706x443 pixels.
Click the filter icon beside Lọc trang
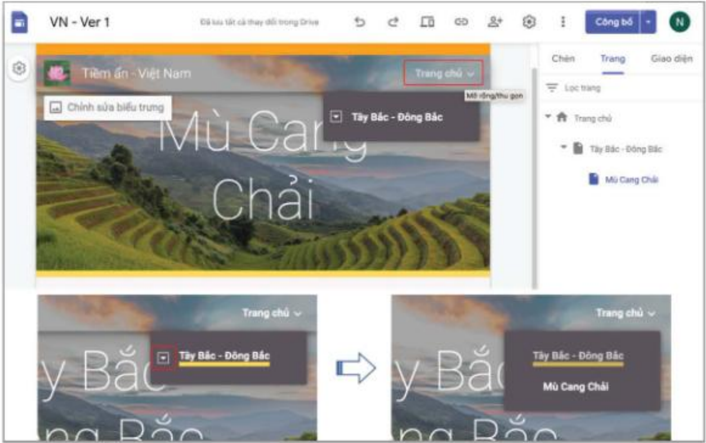pyautogui.click(x=552, y=88)
